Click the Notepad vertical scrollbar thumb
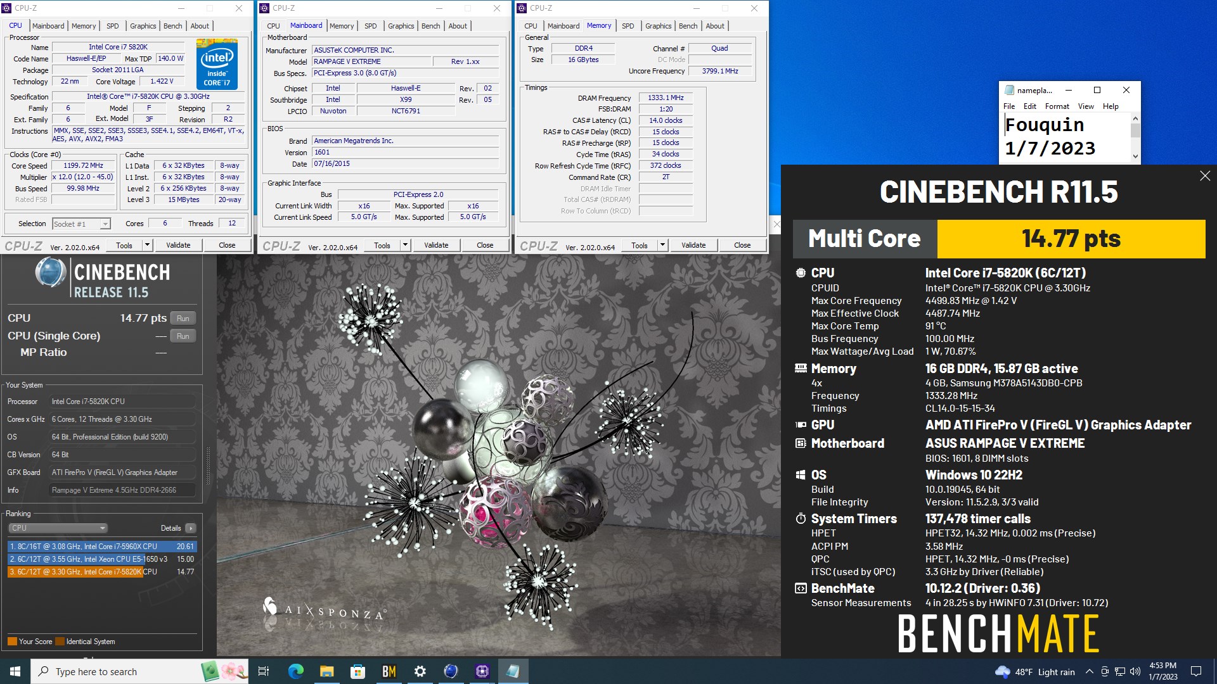This screenshot has height=684, width=1217. pyautogui.click(x=1135, y=130)
